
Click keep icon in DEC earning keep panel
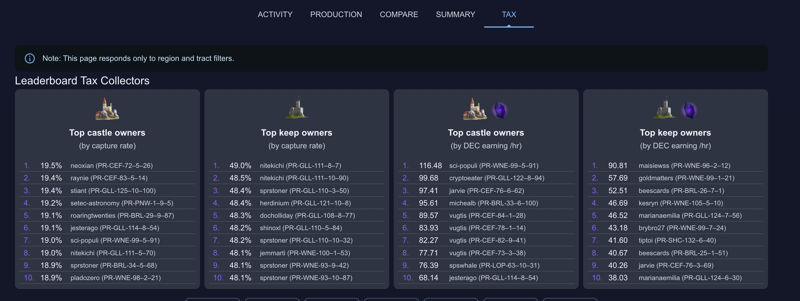click(664, 108)
